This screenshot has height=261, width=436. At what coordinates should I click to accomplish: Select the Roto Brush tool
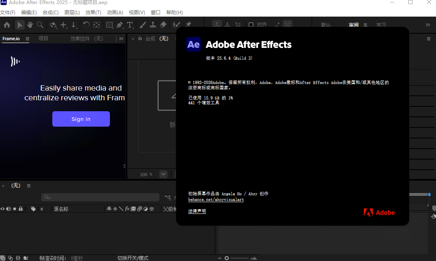pos(176,25)
